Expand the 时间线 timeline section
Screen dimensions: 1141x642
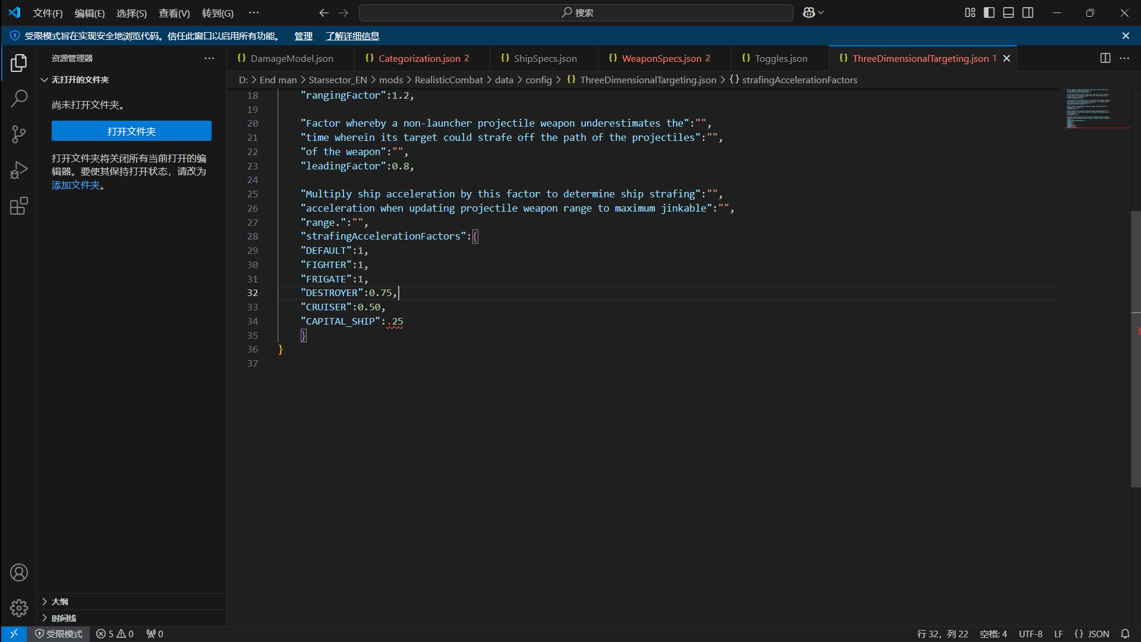coord(63,618)
